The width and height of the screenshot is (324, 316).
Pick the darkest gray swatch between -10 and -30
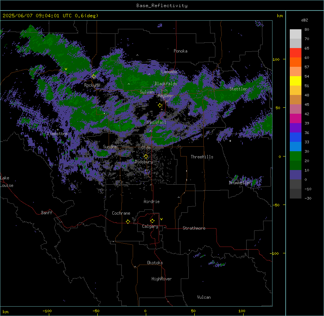[295, 194]
